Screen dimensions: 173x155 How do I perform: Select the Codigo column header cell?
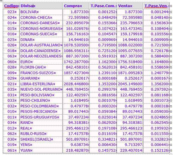coord(11,6)
